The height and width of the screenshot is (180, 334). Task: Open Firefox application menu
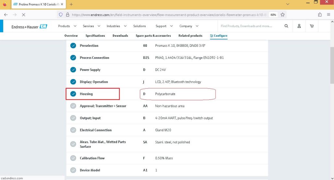[x=328, y=15]
